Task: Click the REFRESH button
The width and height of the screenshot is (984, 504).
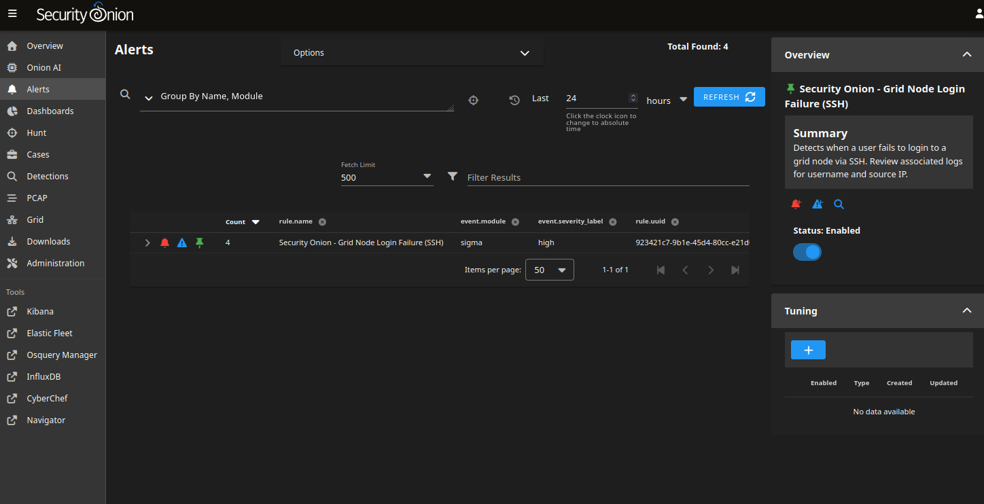Action: [x=728, y=97]
